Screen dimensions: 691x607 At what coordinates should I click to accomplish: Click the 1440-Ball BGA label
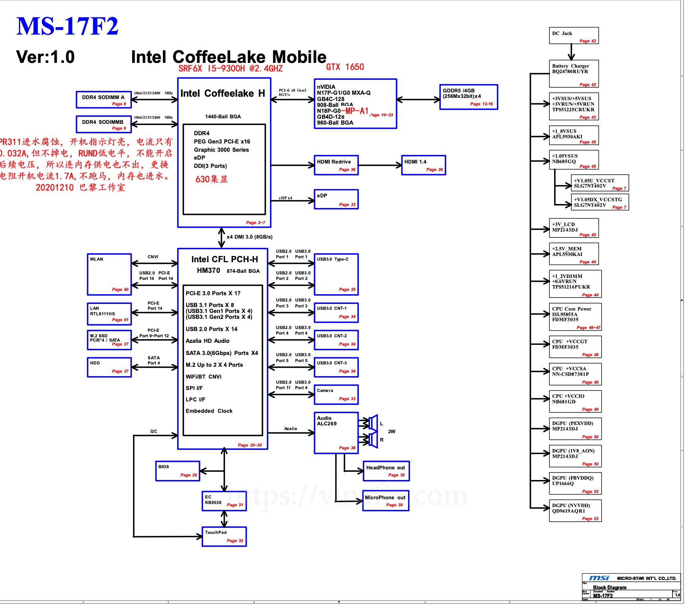click(x=223, y=116)
